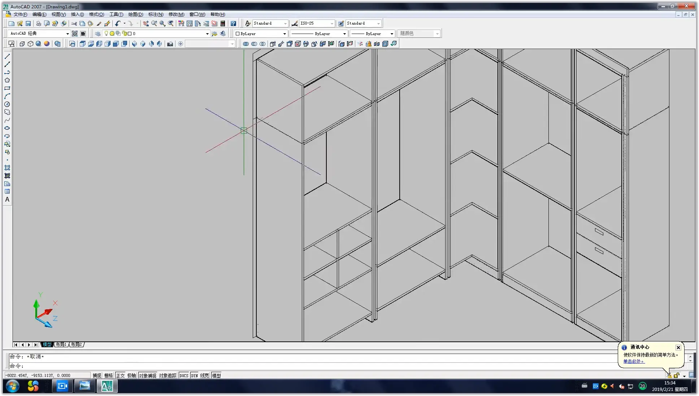The width and height of the screenshot is (699, 396).
Task: Select the Circle draw tool
Action: [7, 104]
